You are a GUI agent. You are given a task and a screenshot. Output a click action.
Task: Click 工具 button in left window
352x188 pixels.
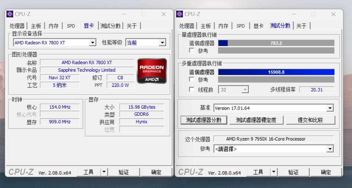click(88, 172)
